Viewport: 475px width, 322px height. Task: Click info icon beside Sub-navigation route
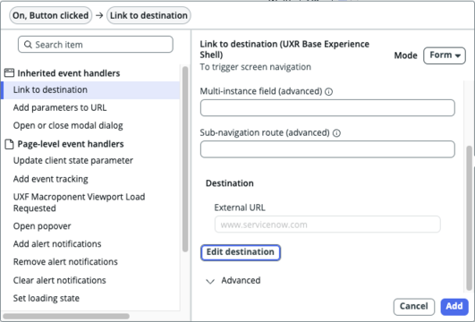tap(336, 133)
